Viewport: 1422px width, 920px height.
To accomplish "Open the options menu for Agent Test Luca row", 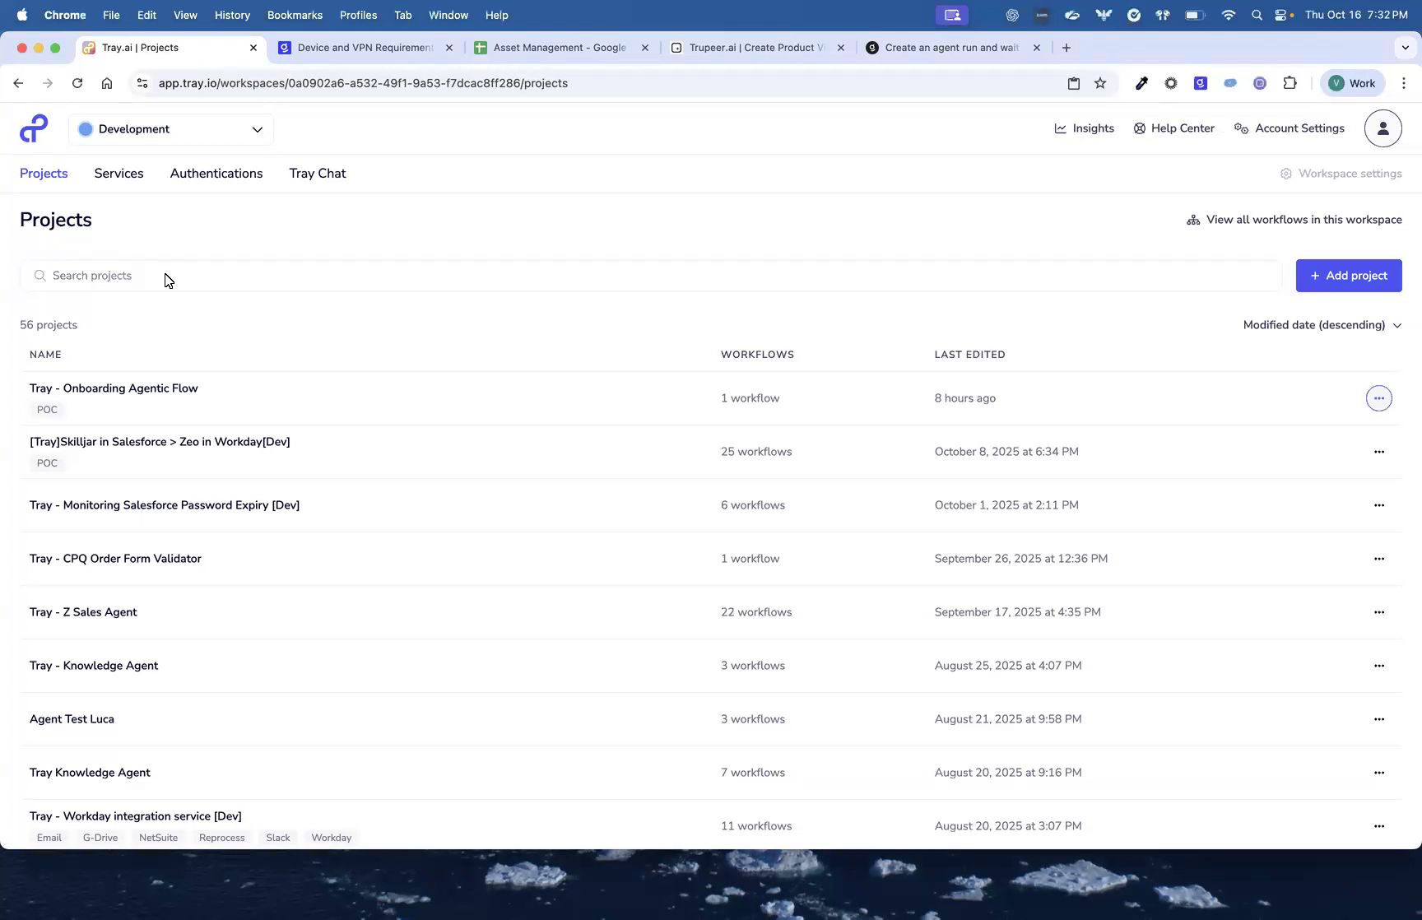I will pos(1379,718).
